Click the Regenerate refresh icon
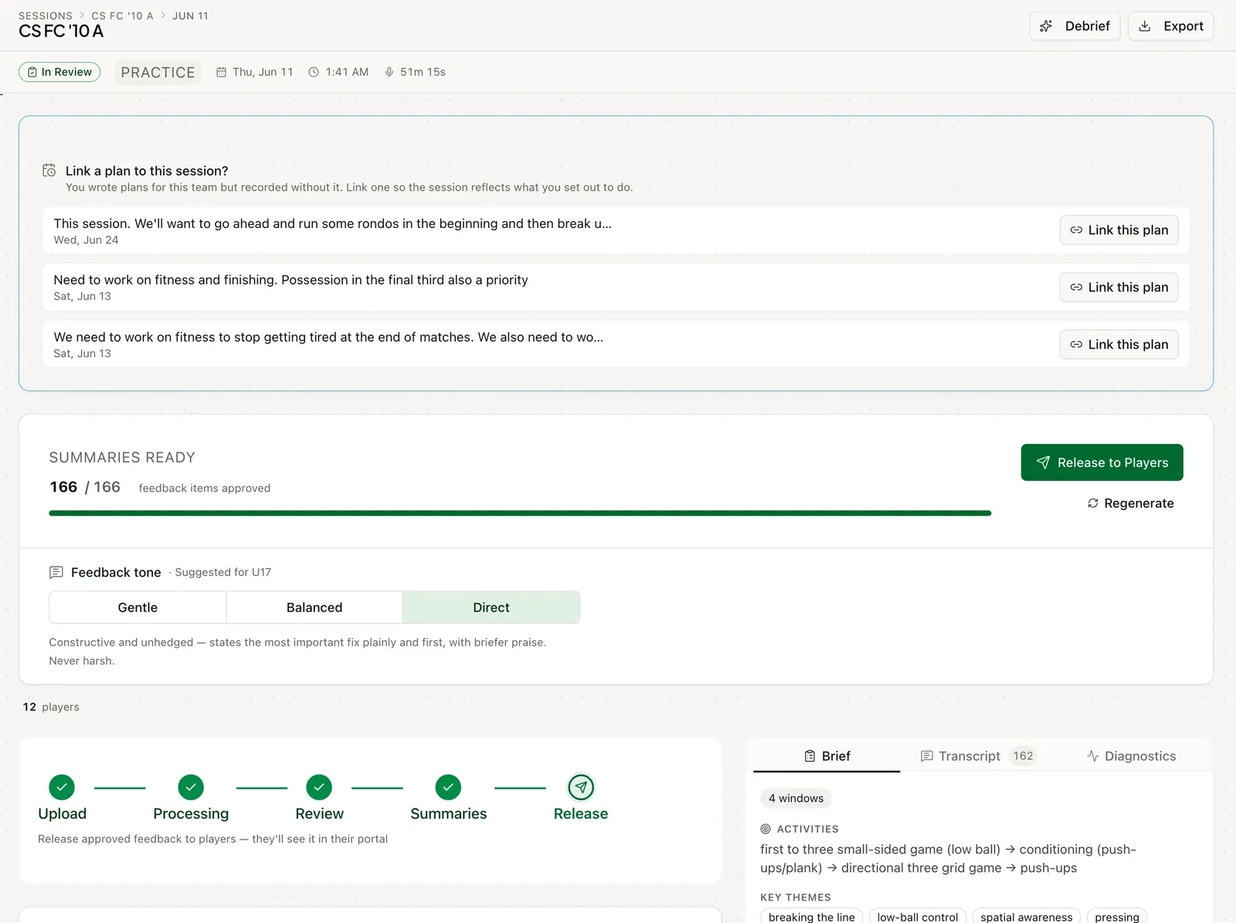Viewport: 1236px width, 923px height. click(x=1093, y=503)
